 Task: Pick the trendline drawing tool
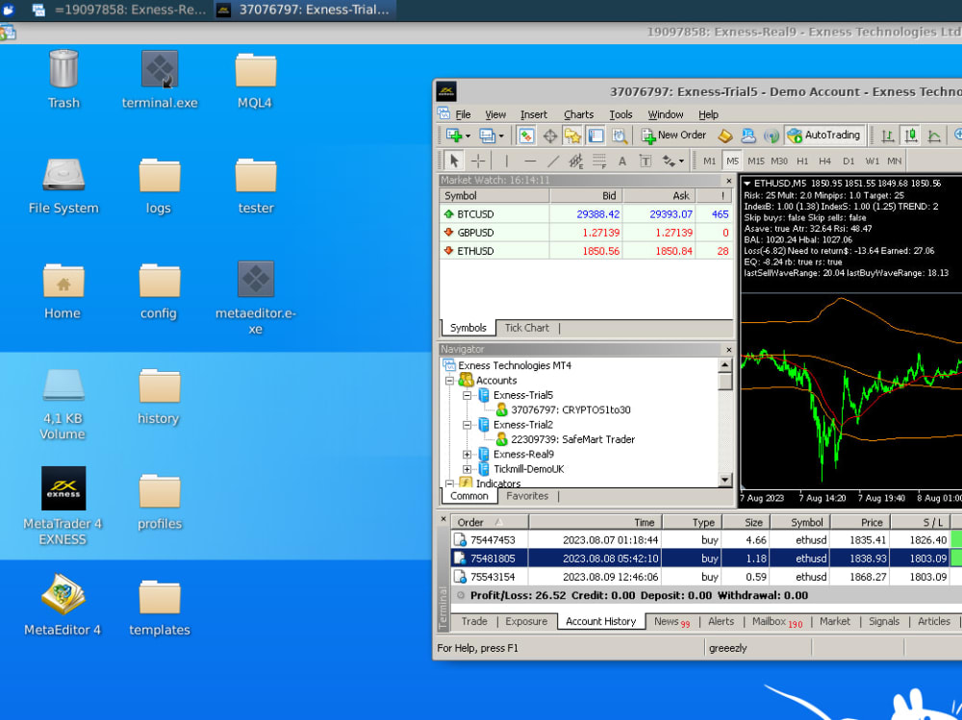click(x=553, y=161)
